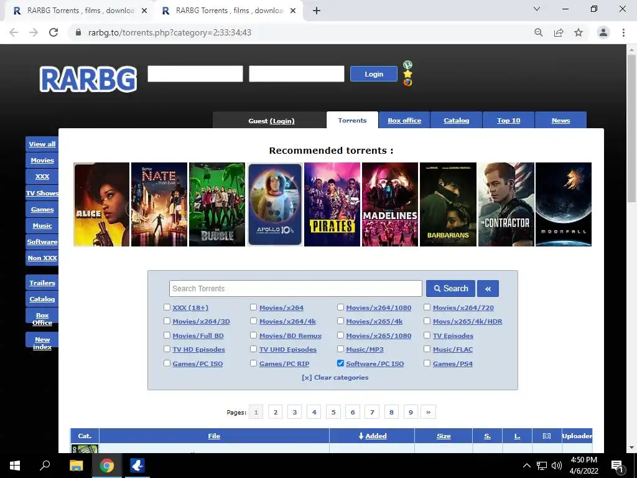Open Windows taskbar search
This screenshot has height=478, width=637.
[45, 466]
